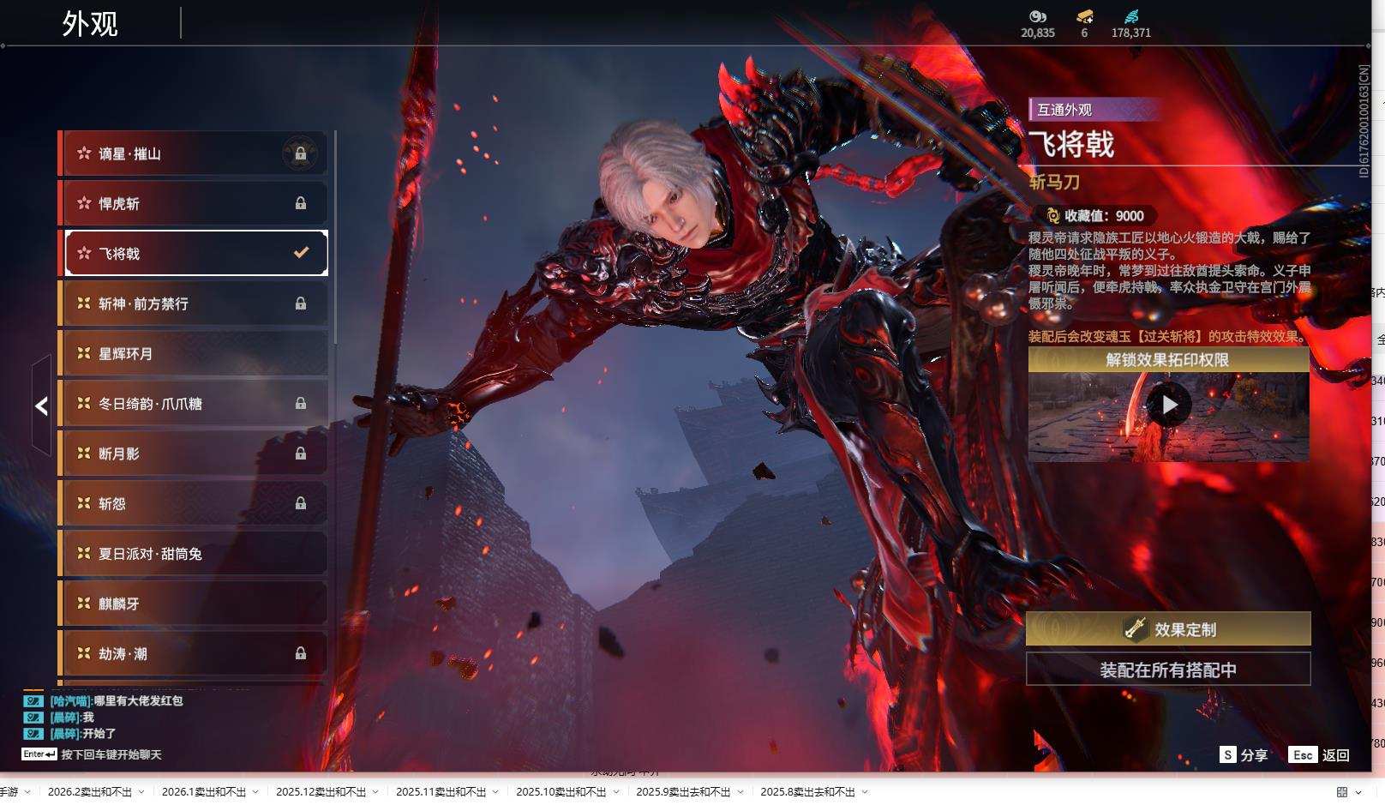Click the lock icon on 斩怨
The height and width of the screenshot is (805, 1385).
[301, 503]
